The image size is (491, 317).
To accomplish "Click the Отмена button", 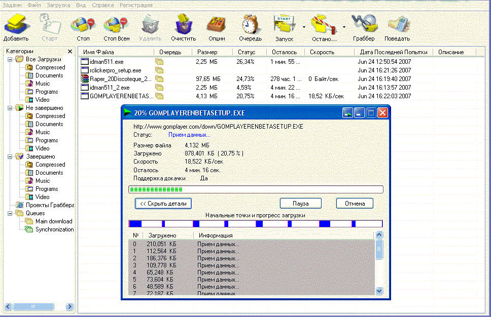I will [355, 204].
